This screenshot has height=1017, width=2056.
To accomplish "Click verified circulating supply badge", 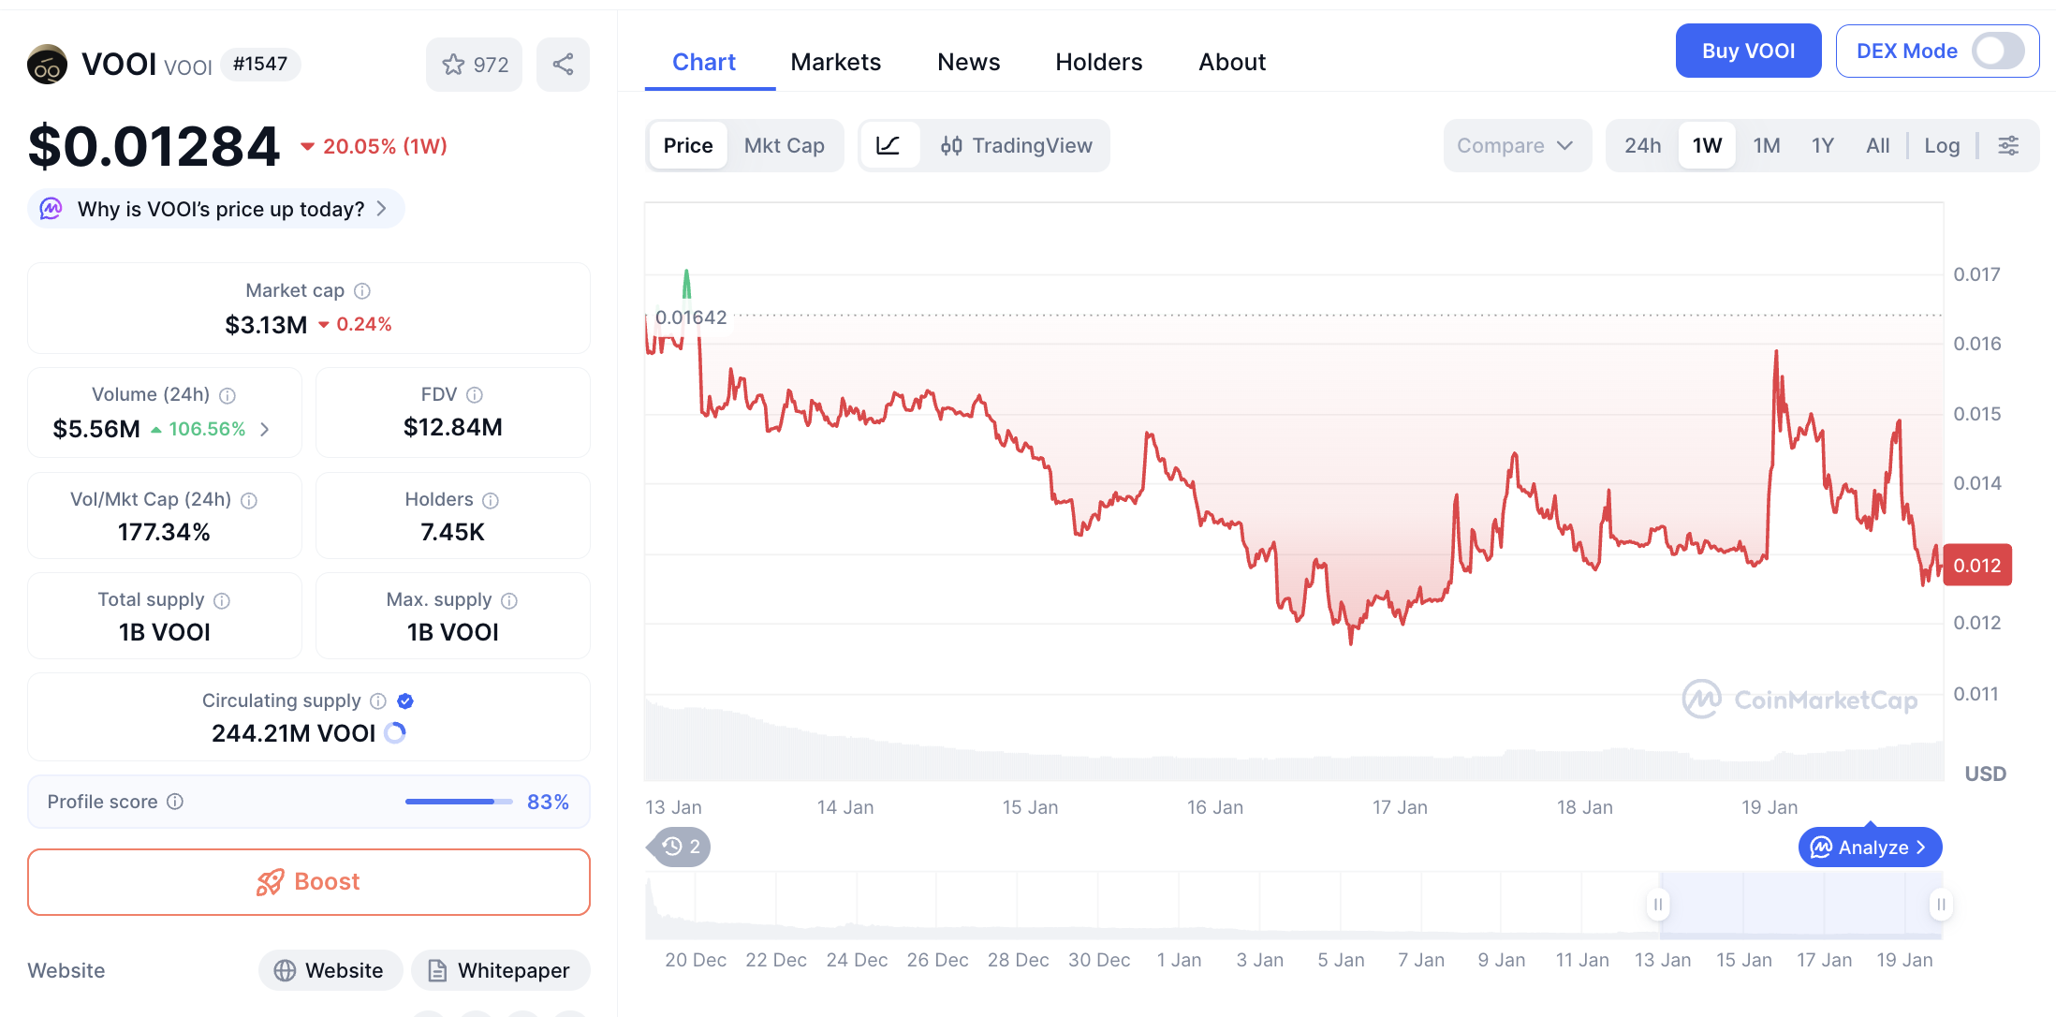I will pos(405,700).
